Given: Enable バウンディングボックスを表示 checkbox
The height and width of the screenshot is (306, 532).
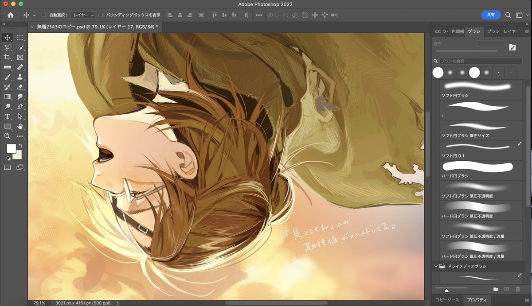Looking at the screenshot, I should (x=101, y=15).
